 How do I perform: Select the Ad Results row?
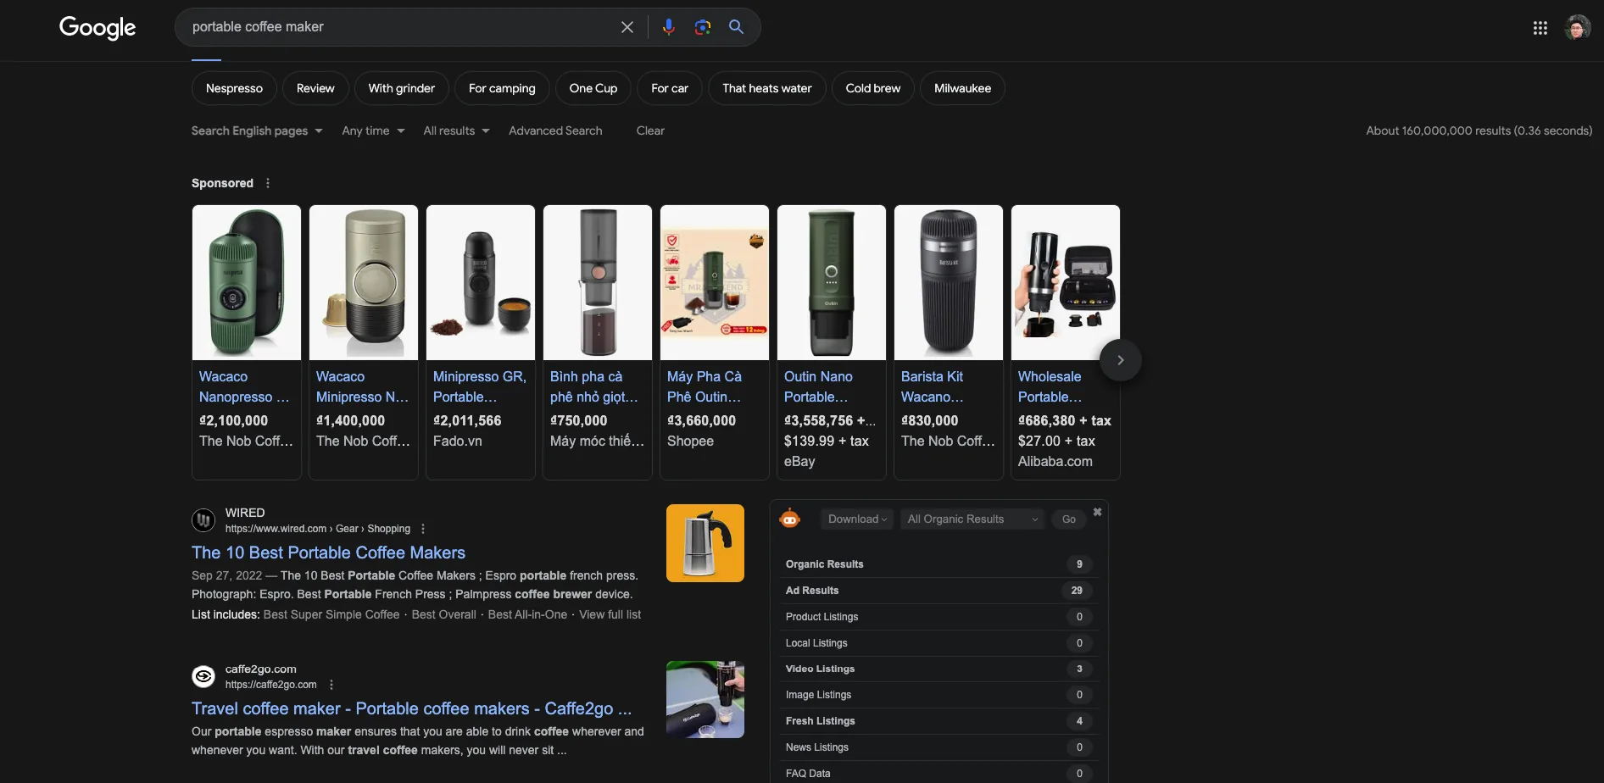[938, 591]
